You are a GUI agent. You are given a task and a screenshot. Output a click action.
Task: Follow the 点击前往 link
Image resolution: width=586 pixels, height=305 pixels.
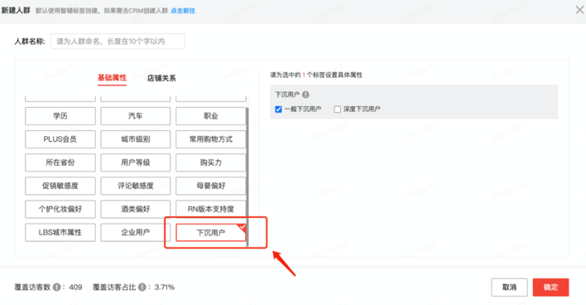[183, 11]
